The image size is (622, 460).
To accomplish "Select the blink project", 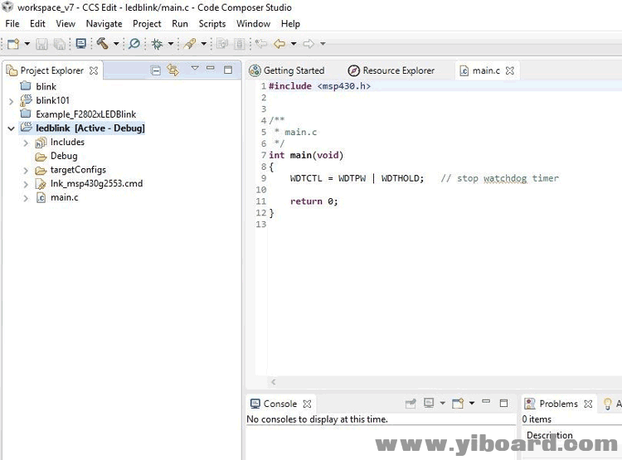I will pos(38,86).
